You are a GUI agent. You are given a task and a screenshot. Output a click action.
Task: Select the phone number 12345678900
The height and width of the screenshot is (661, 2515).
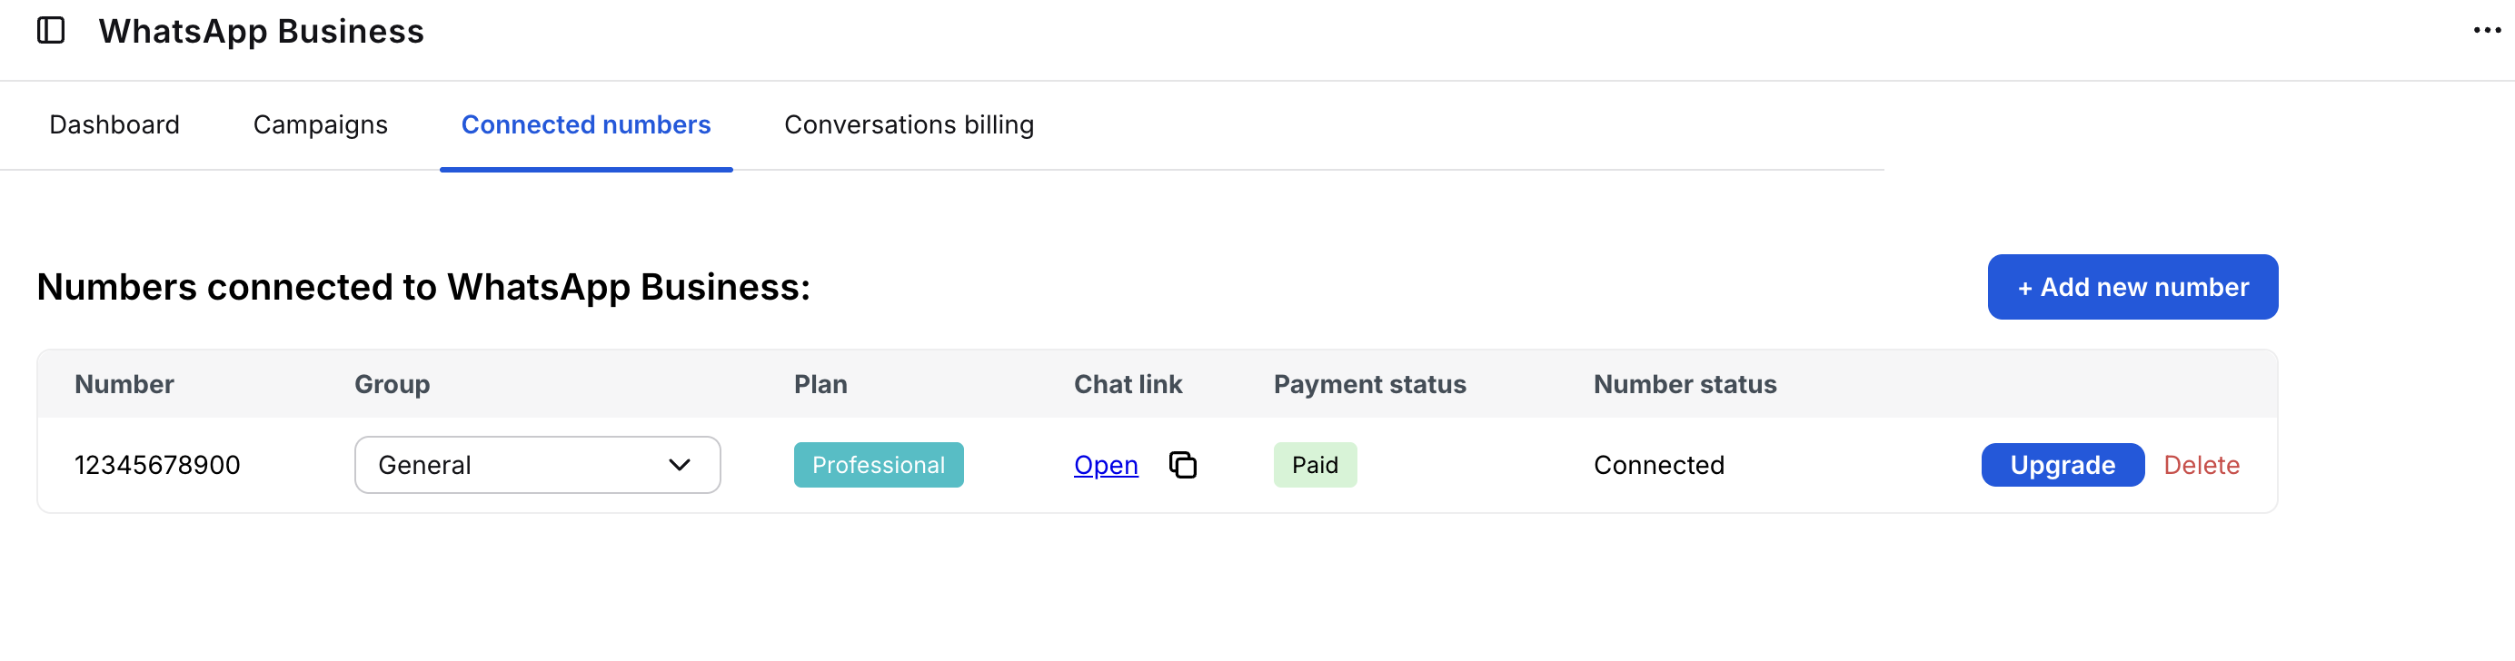[157, 465]
